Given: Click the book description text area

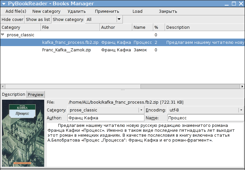Looking at the screenshot, I should [145, 144].
